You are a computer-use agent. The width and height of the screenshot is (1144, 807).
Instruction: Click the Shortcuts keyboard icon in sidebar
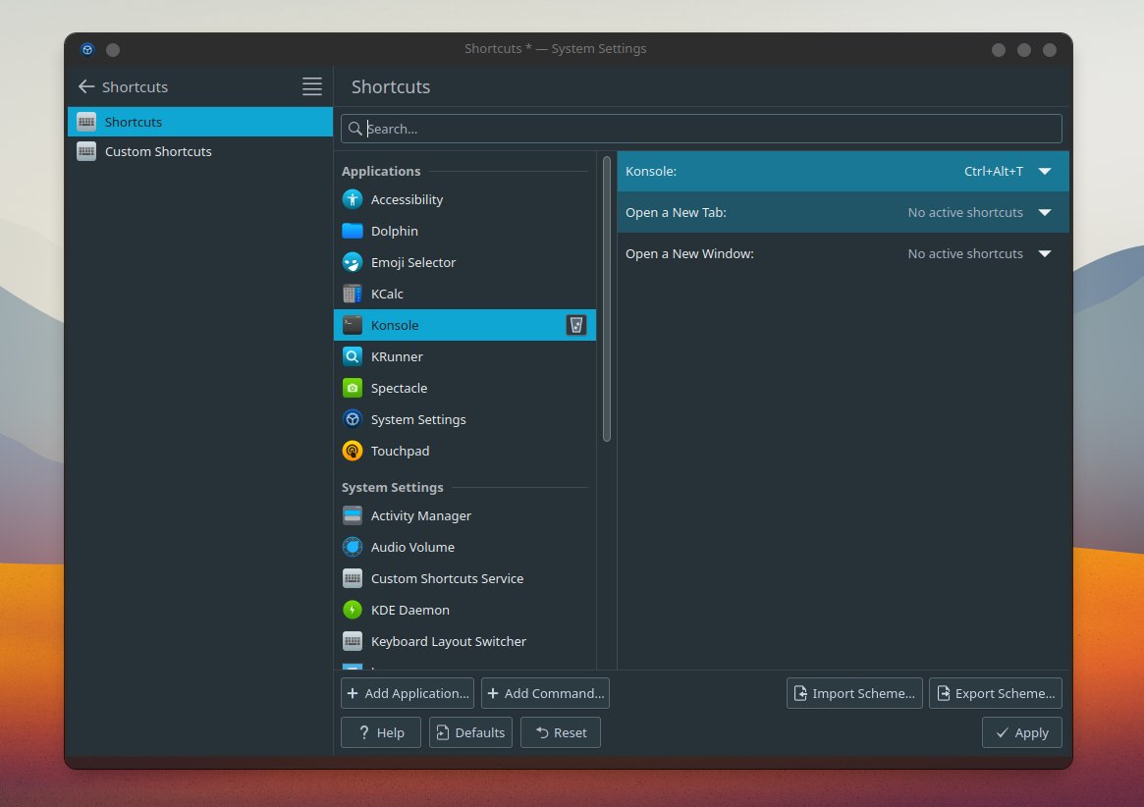(x=86, y=122)
